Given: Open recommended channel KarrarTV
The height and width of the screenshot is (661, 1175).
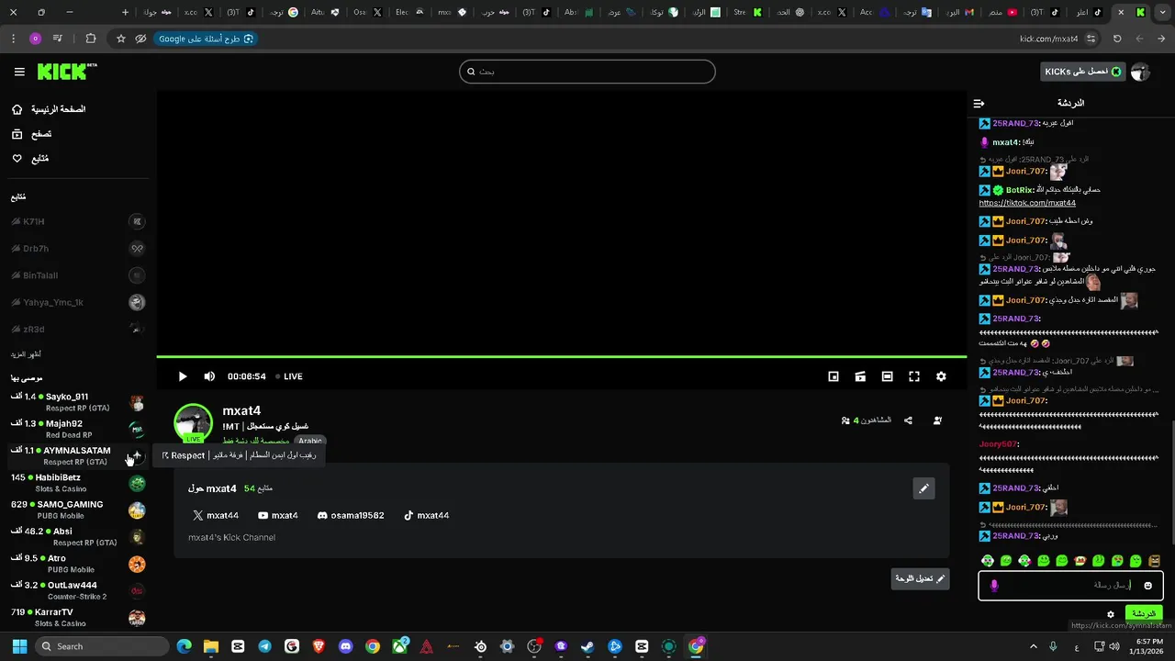Looking at the screenshot, I should tap(78, 617).
